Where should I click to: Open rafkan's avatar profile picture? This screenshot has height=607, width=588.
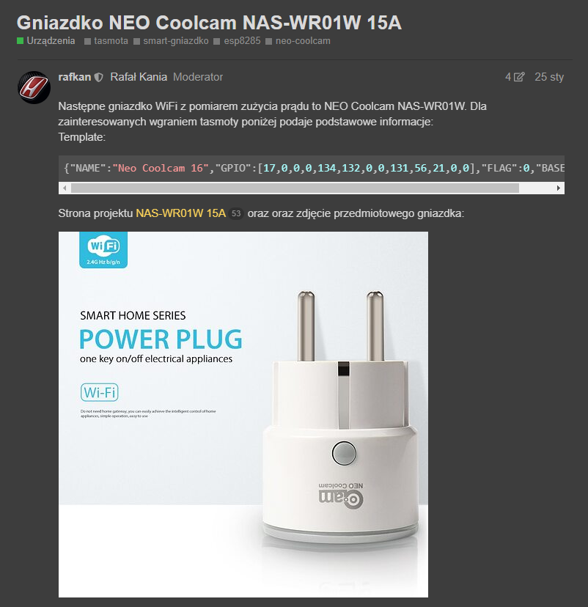click(34, 87)
